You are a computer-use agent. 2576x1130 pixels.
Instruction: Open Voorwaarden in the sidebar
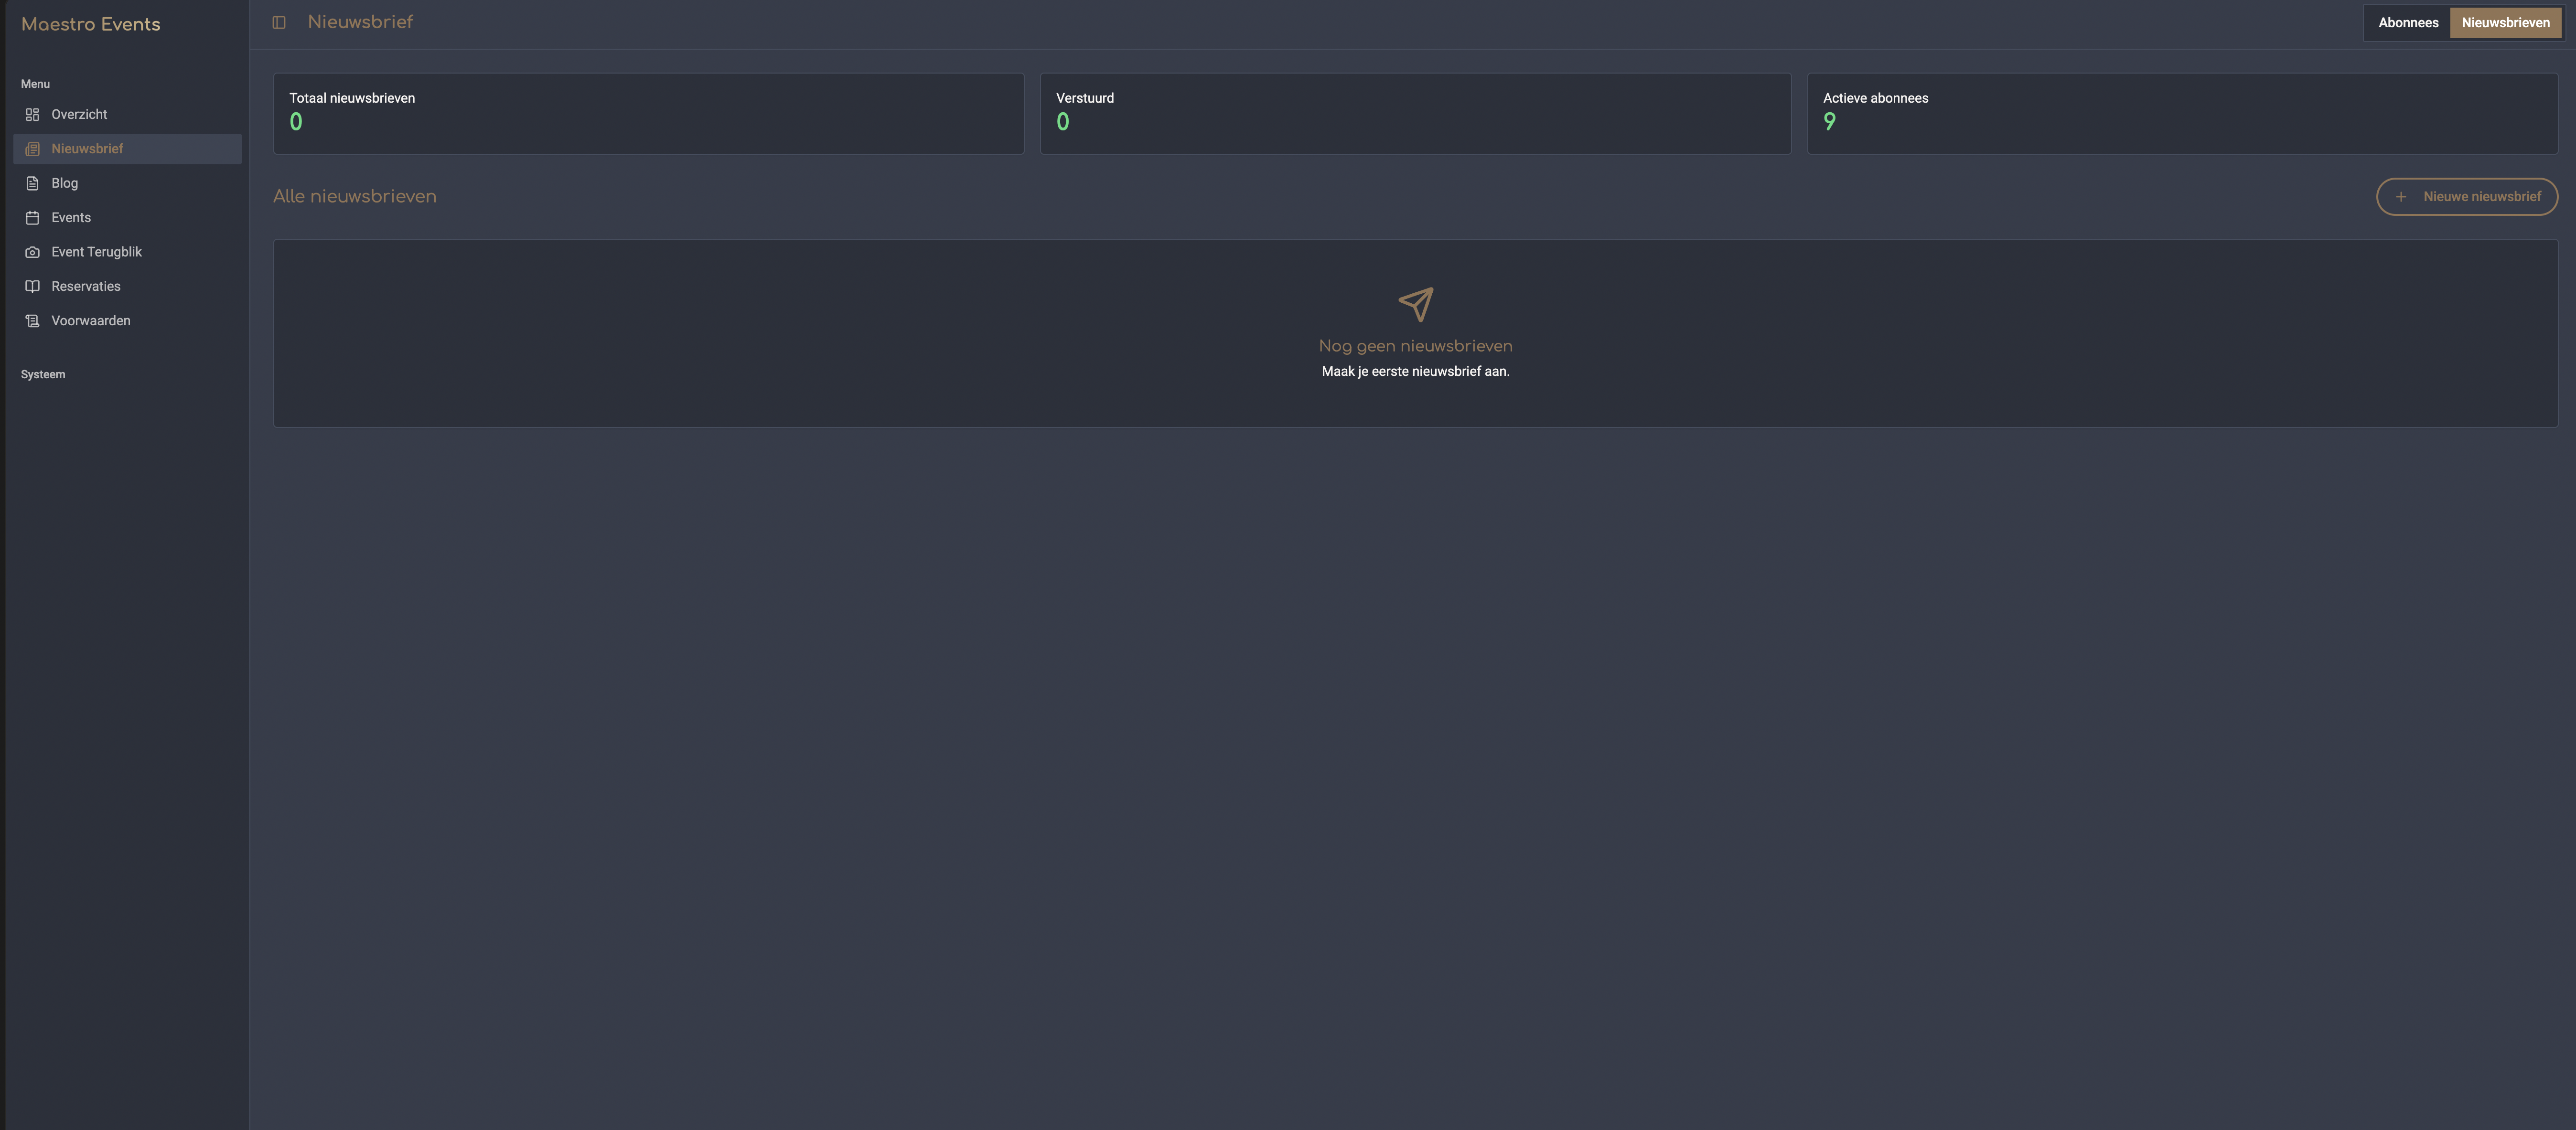tap(128, 321)
